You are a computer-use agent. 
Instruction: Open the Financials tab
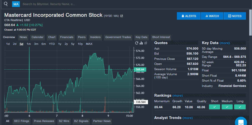click(67, 37)
